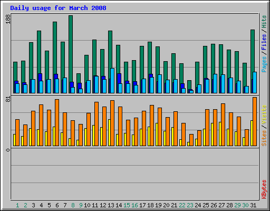The width and height of the screenshot is (270, 211).
Task: Select day label '26' on the axis
Action: click(214, 205)
